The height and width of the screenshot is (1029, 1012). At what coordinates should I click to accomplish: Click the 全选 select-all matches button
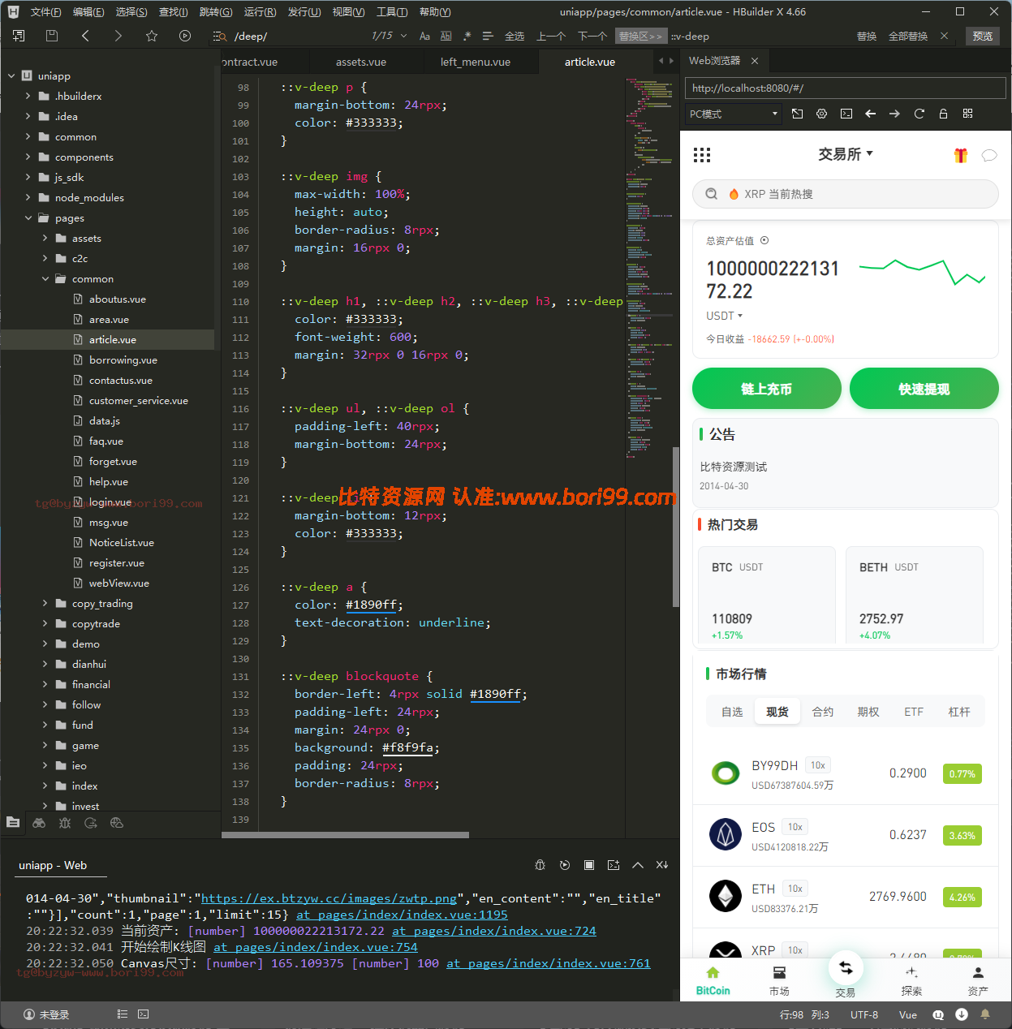pos(515,37)
